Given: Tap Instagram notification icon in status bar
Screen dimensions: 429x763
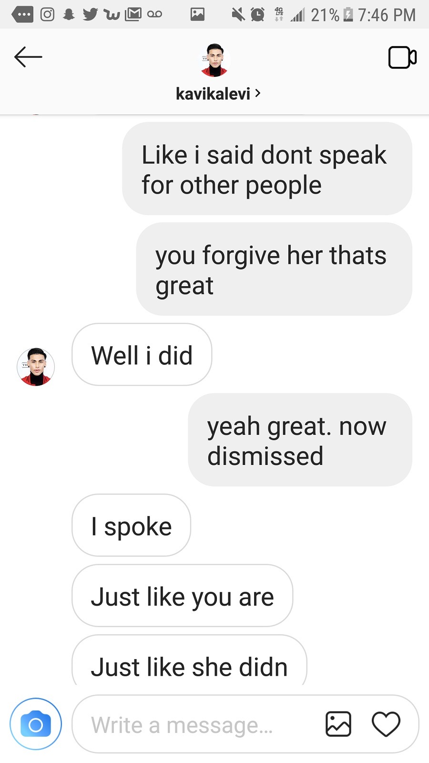Looking at the screenshot, I should 47,15.
